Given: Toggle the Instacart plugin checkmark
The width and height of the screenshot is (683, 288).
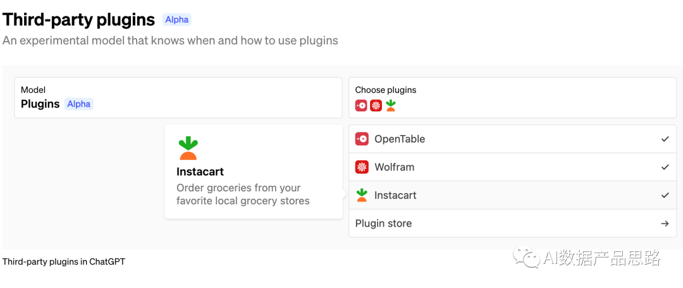Looking at the screenshot, I should [665, 195].
